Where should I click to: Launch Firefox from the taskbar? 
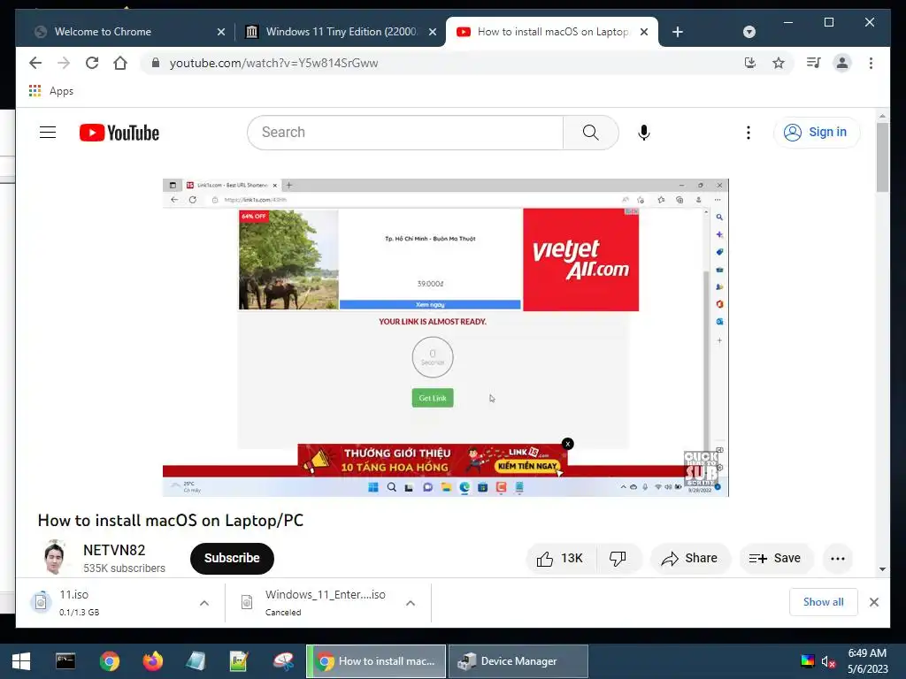click(x=152, y=661)
